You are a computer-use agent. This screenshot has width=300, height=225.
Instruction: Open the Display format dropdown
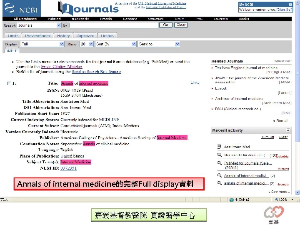pyautogui.click(x=62, y=44)
